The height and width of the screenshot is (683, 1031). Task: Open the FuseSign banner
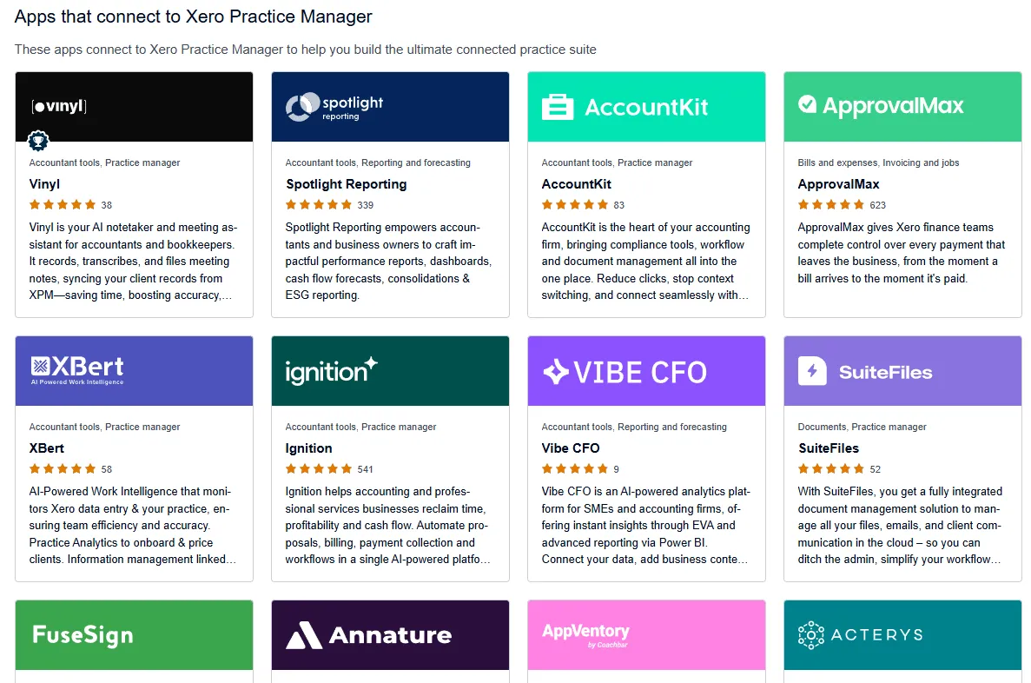pyautogui.click(x=134, y=635)
